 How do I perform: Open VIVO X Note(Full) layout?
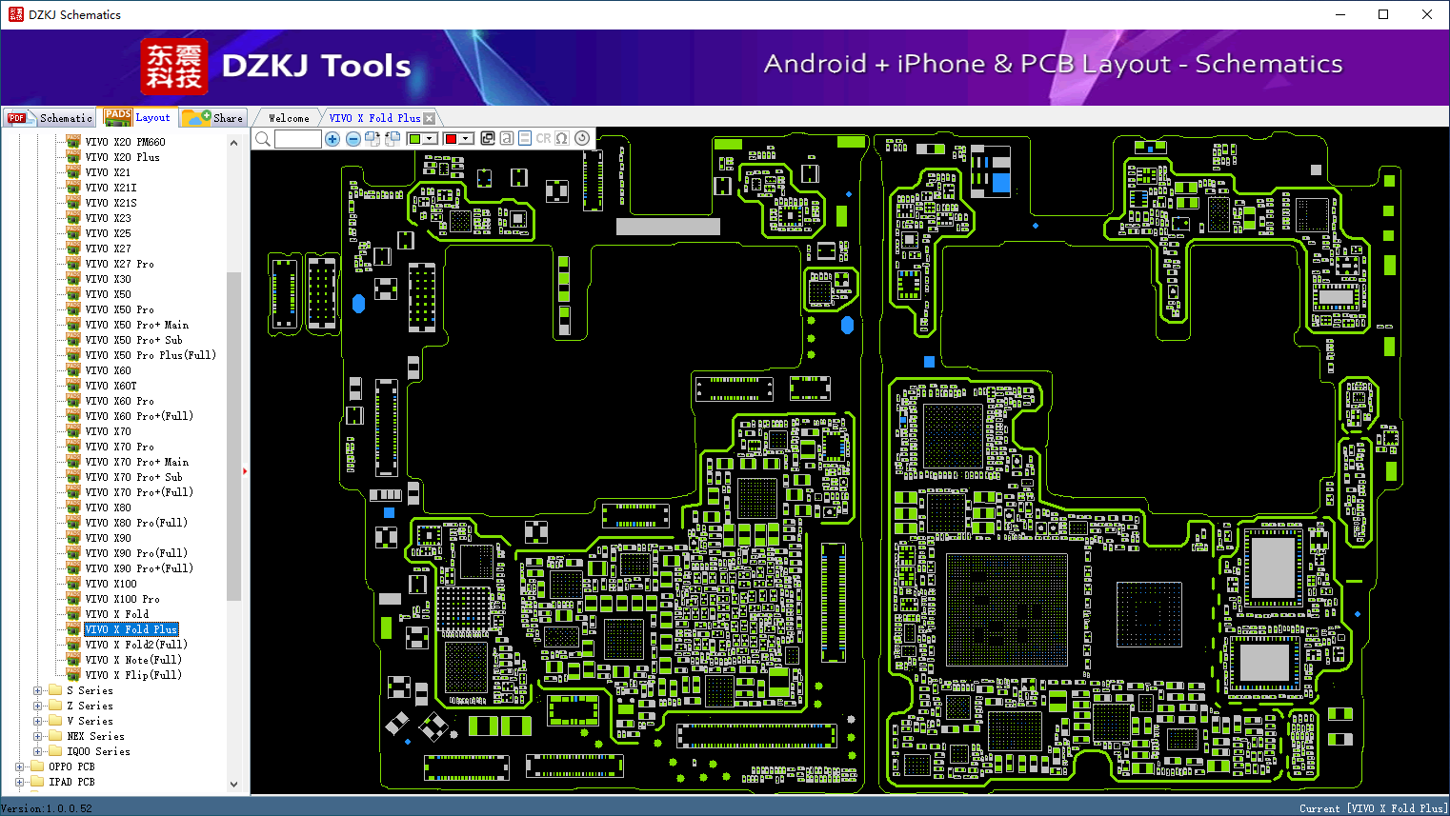pyautogui.click(x=133, y=660)
